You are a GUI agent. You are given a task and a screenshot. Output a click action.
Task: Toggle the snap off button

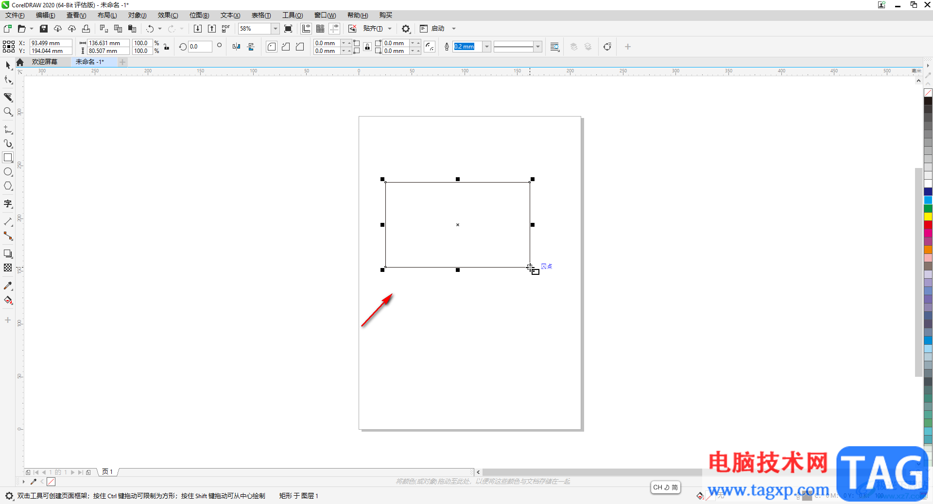coord(352,29)
